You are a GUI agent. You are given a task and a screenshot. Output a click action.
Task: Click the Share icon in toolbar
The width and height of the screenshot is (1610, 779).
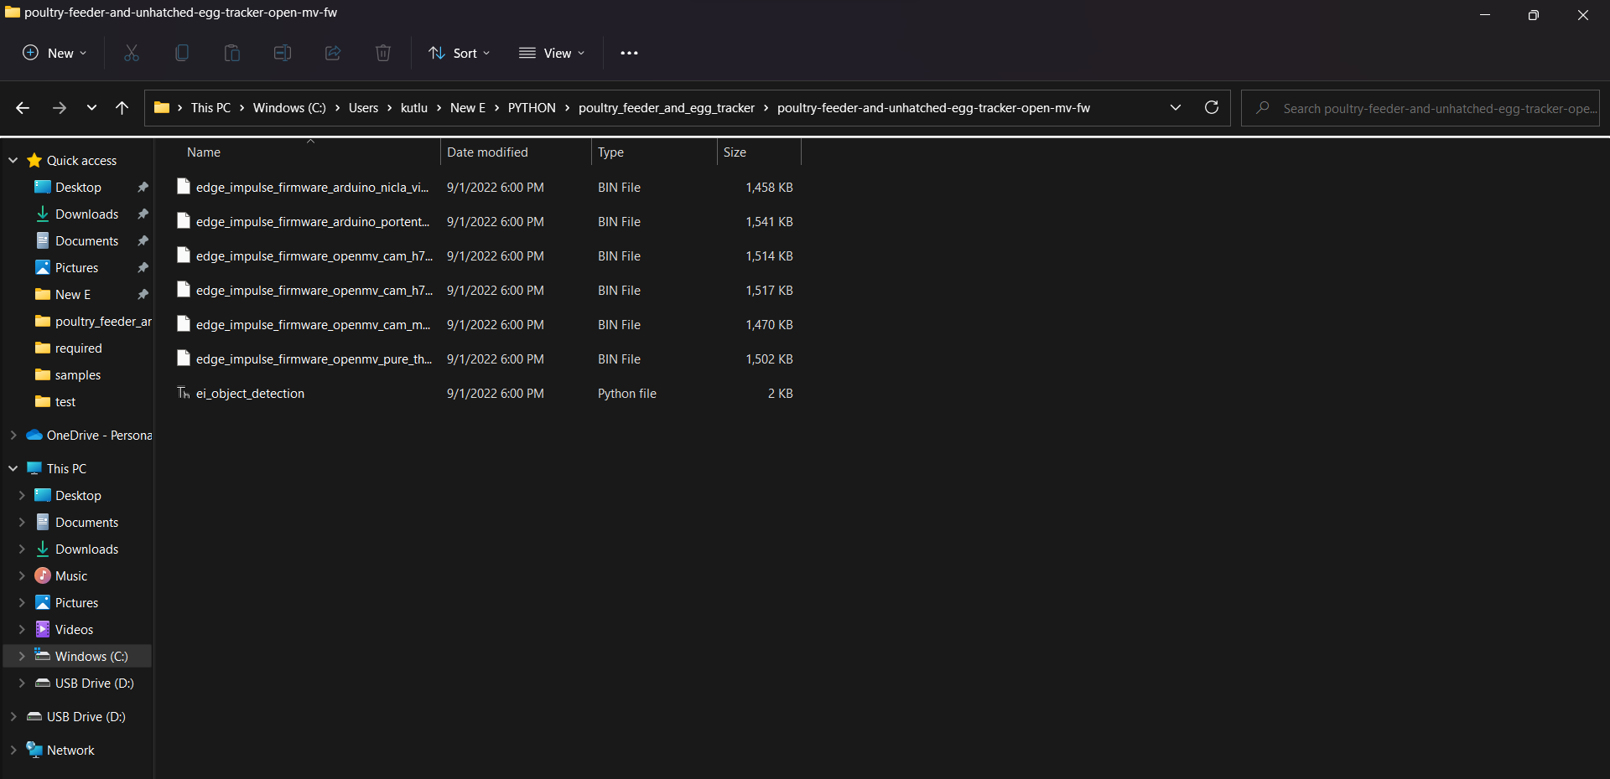(333, 53)
